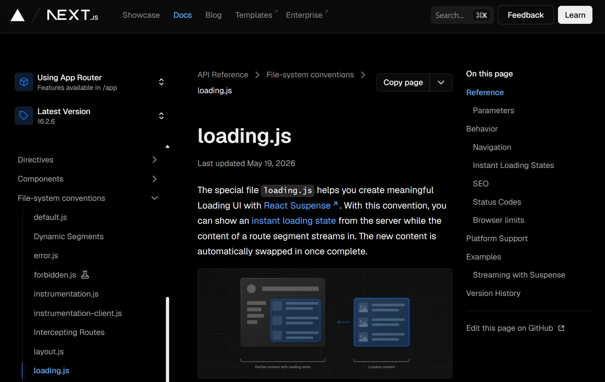Open the Blog nav item
This screenshot has height=382, width=605.
(214, 15)
